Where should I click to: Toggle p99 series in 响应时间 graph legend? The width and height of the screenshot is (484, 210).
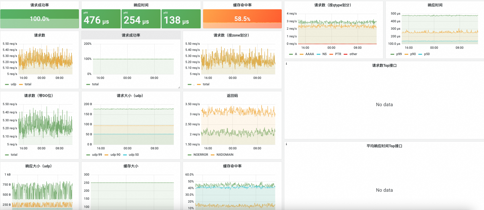pyautogui.click(x=399, y=54)
